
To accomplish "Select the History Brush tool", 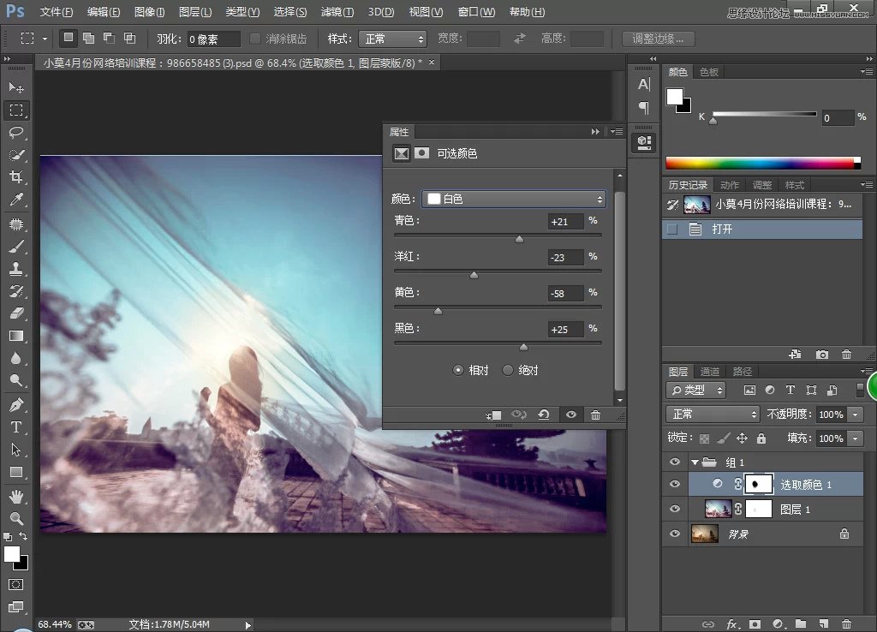I will point(16,291).
